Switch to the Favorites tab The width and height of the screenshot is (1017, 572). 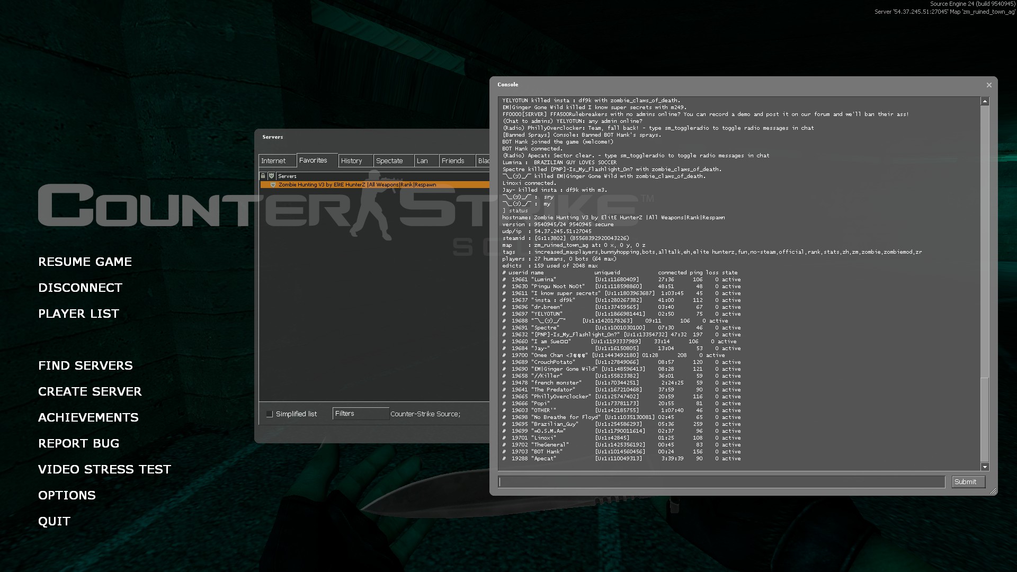click(317, 160)
